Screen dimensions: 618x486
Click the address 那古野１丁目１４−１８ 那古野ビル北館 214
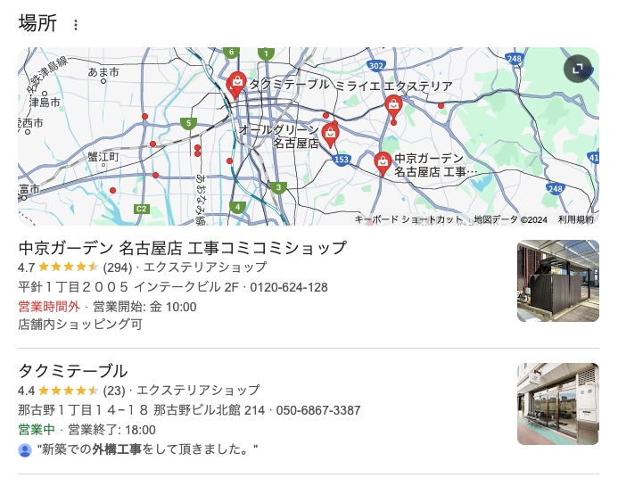(142, 410)
